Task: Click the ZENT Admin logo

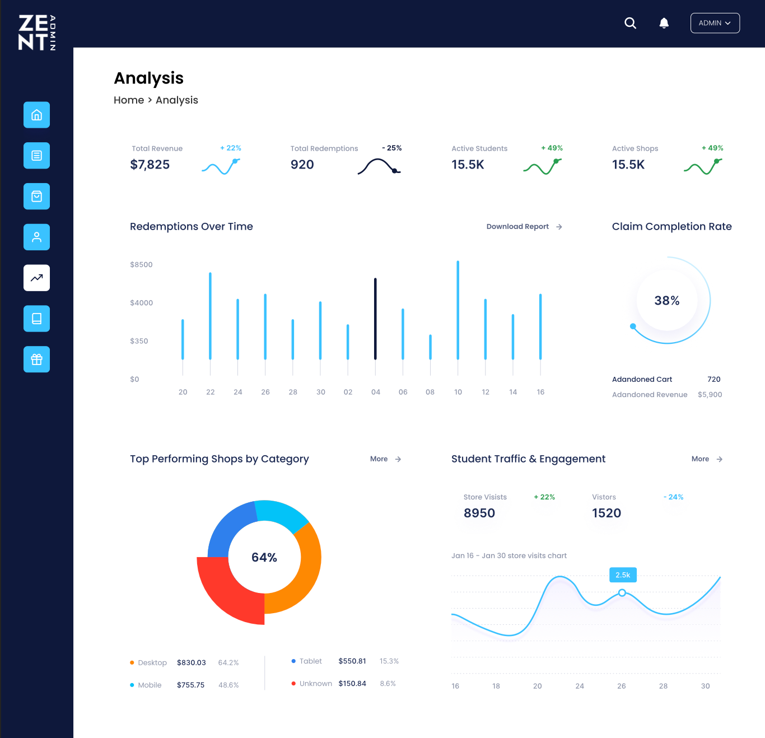Action: point(37,32)
